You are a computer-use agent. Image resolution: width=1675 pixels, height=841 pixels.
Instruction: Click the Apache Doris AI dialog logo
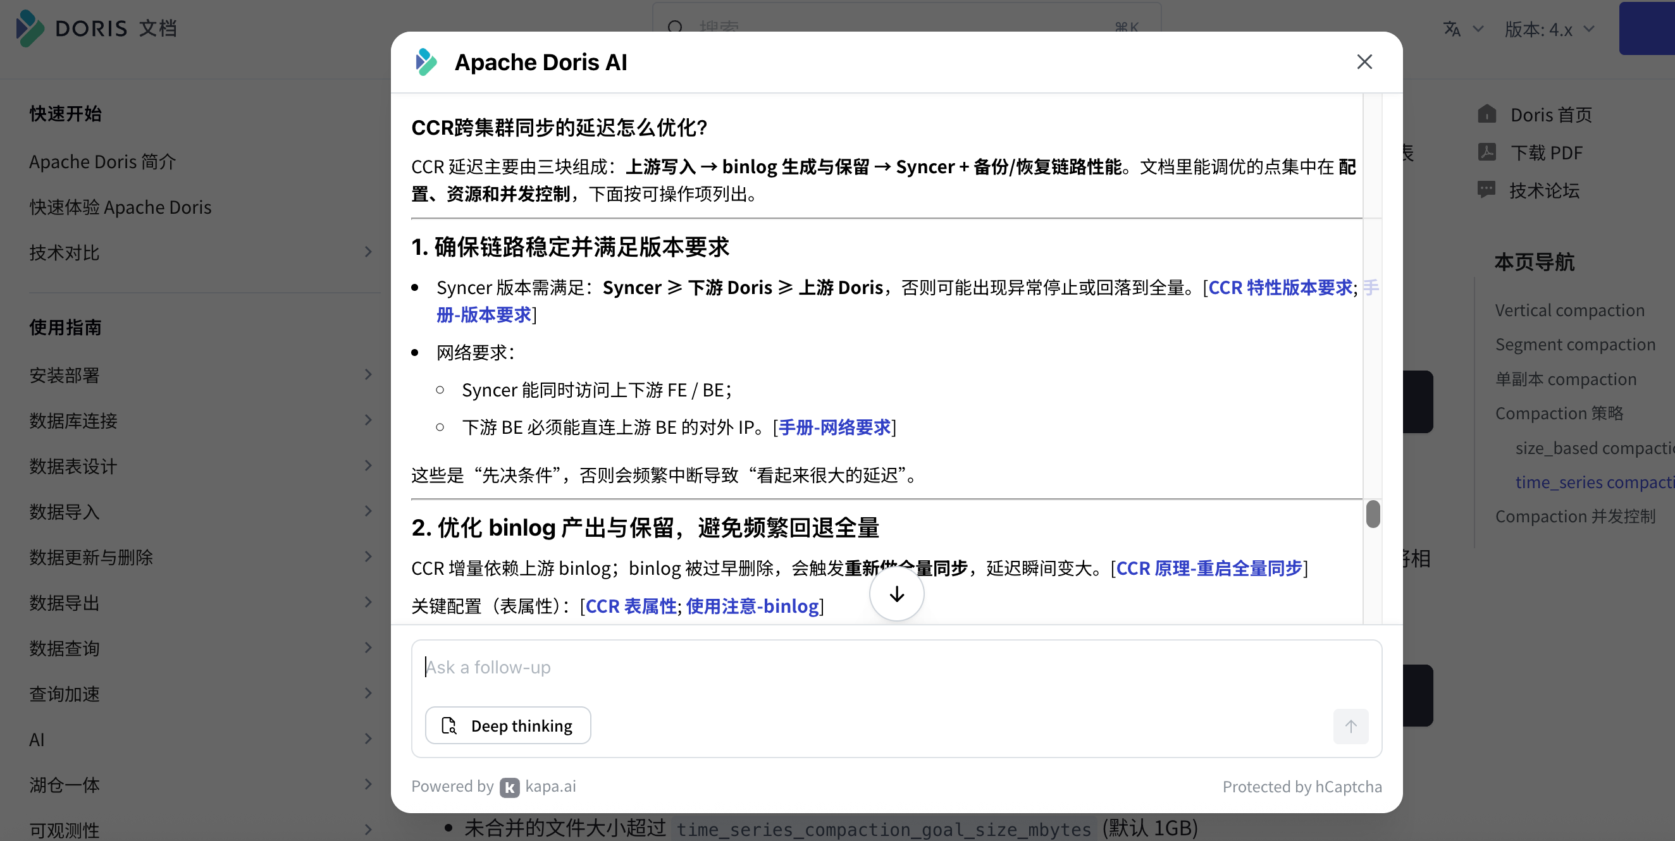(x=426, y=62)
